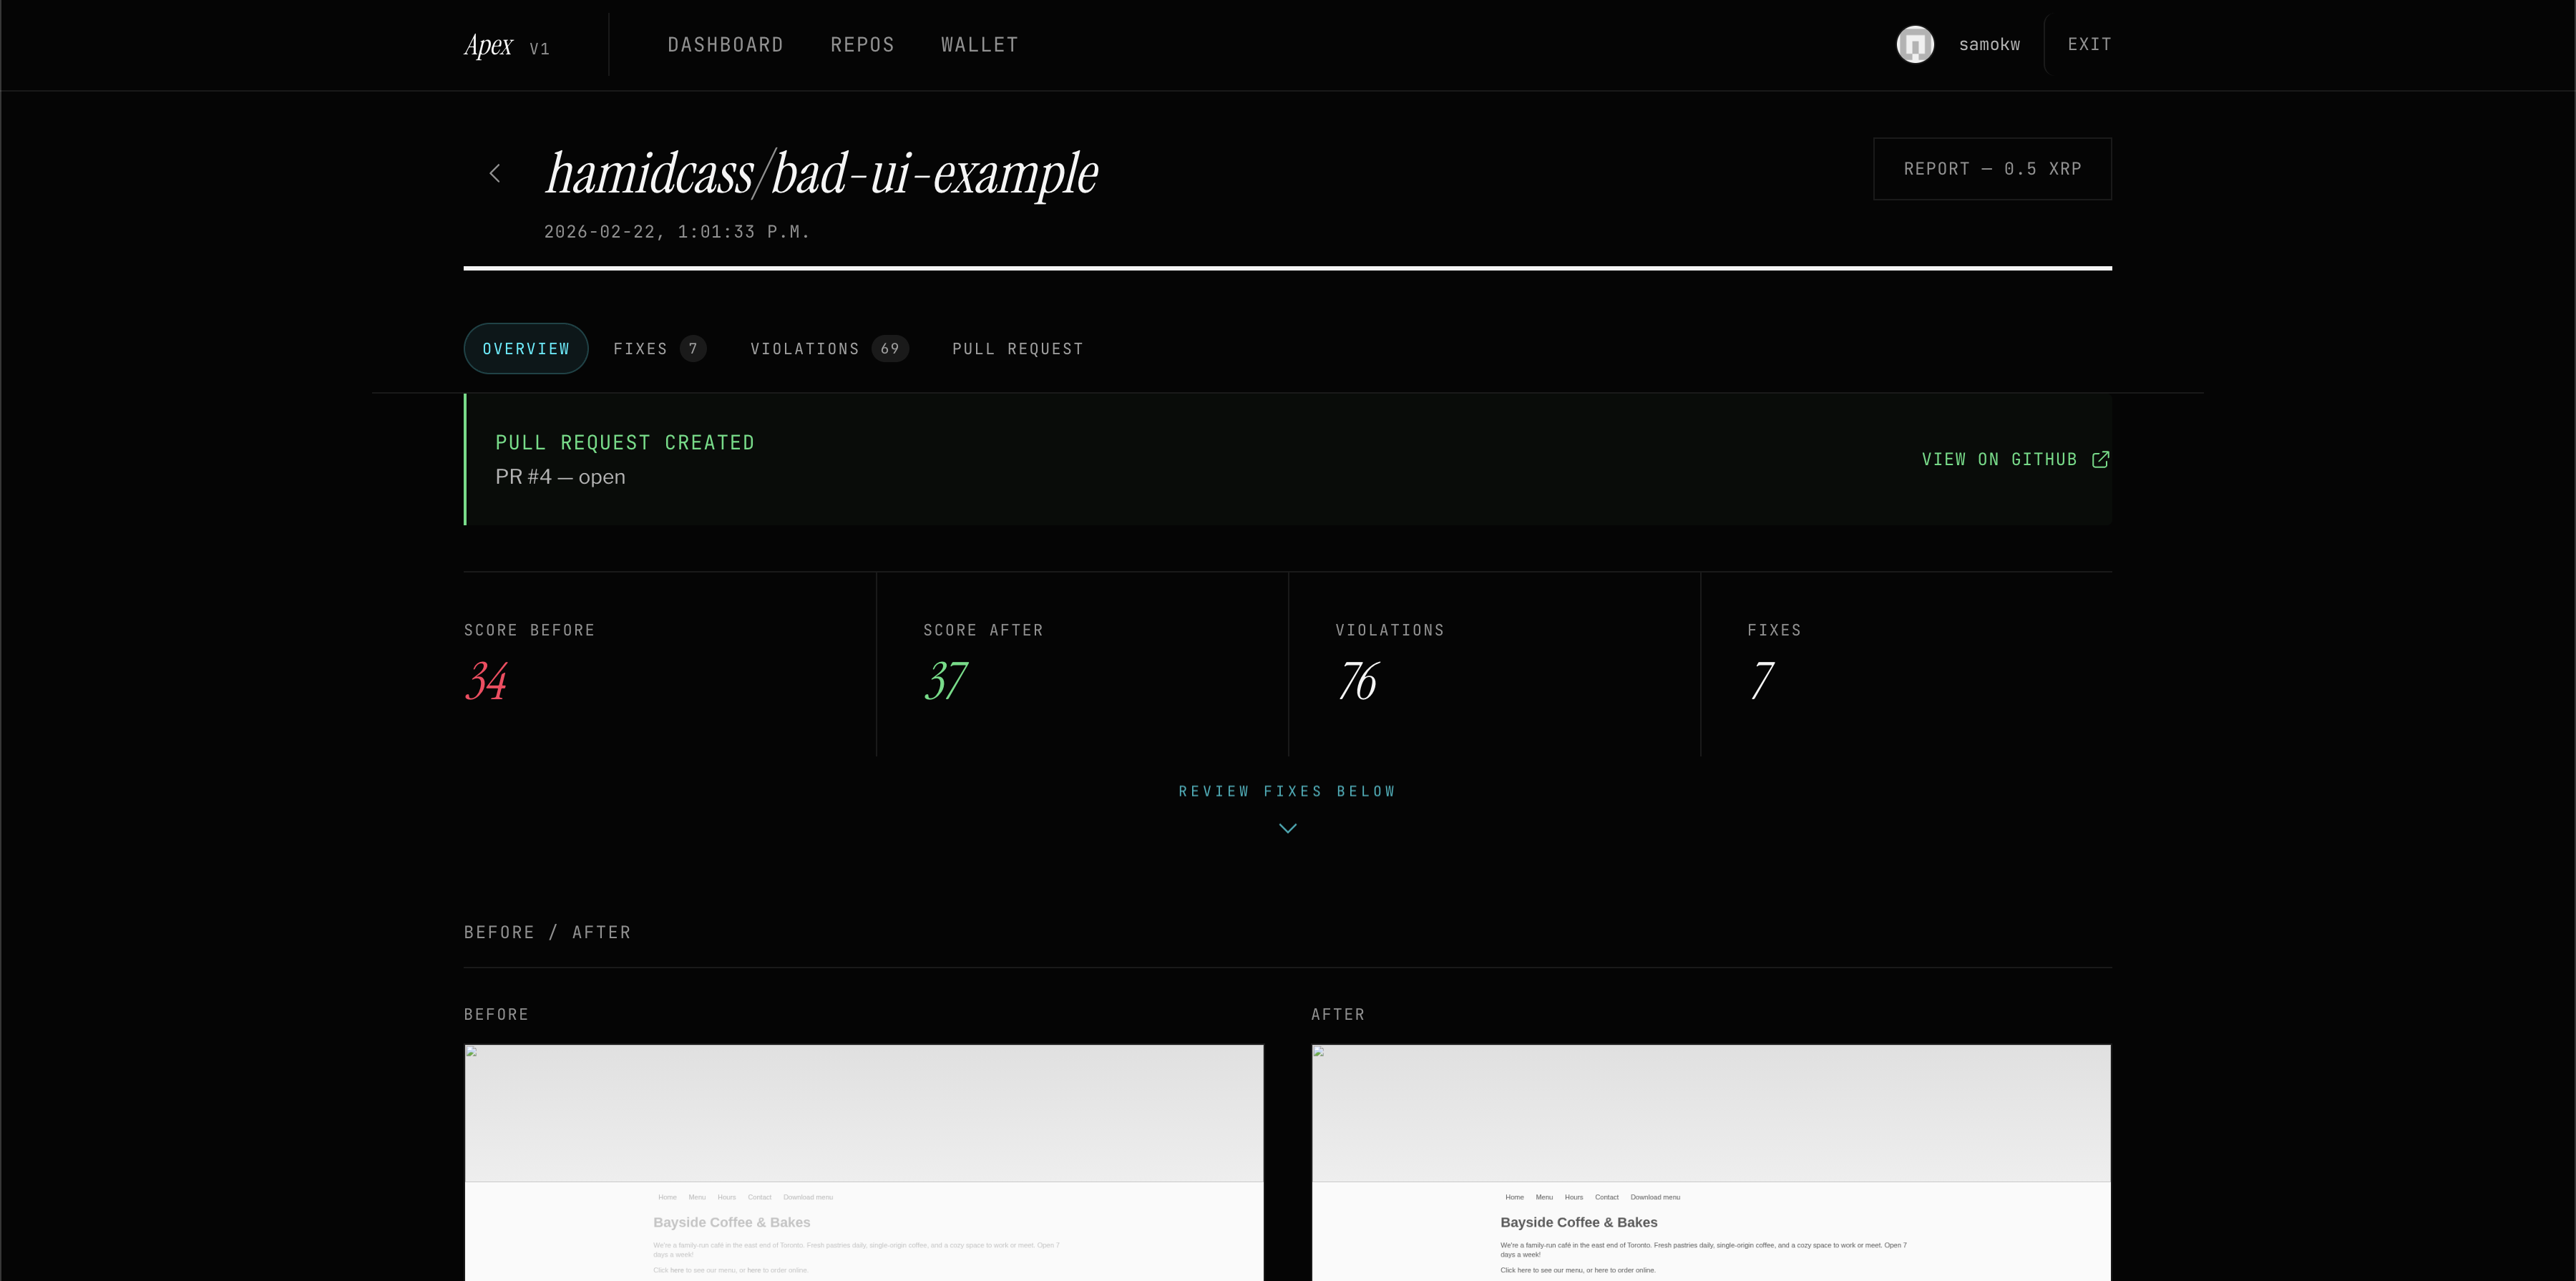
Task: Click the Exit button
Action: pos(2089,45)
